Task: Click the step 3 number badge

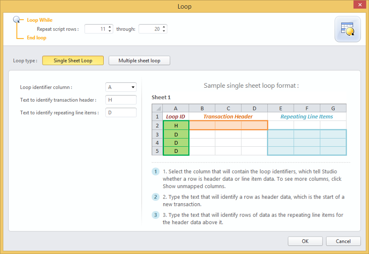Action: click(x=155, y=215)
